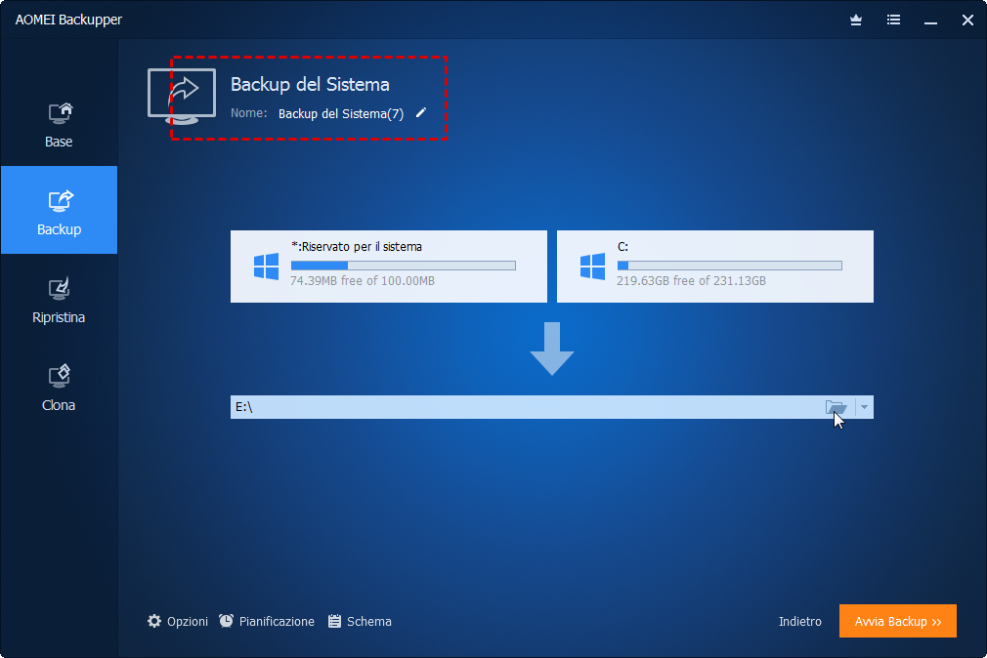Open the Clona section

pyautogui.click(x=59, y=387)
